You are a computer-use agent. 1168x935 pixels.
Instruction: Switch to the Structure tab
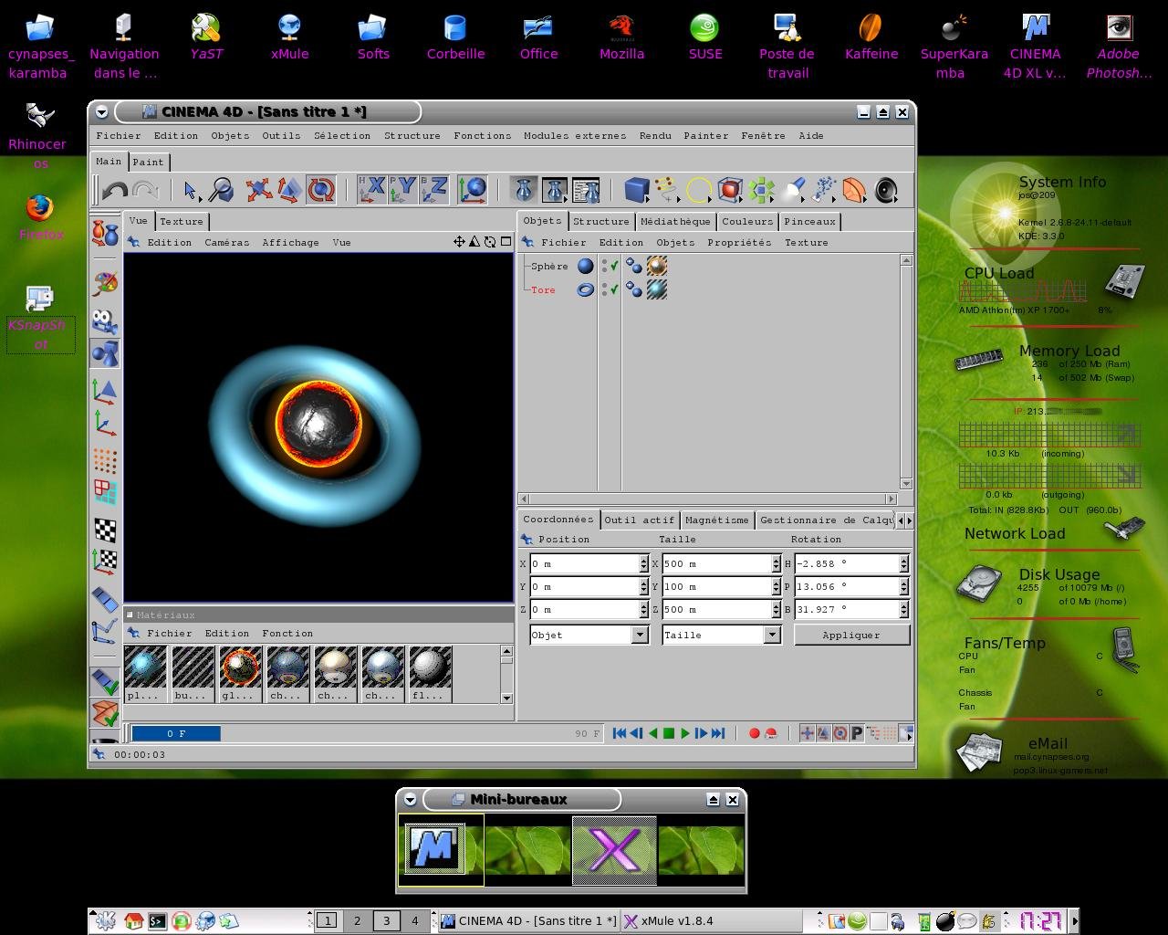(x=600, y=221)
